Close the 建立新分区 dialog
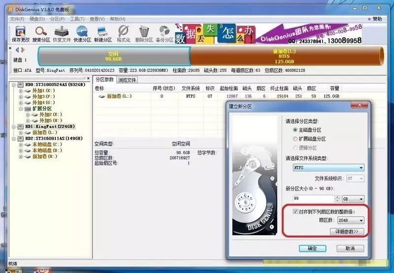The image size is (394, 273). tap(360, 105)
